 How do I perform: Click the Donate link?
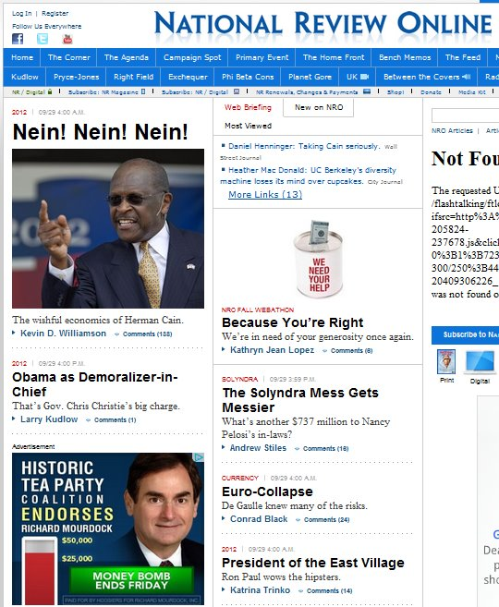[431, 91]
